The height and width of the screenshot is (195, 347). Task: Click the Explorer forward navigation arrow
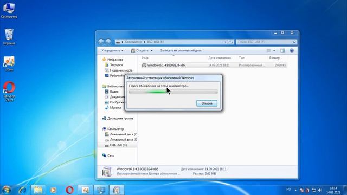(x=108, y=42)
